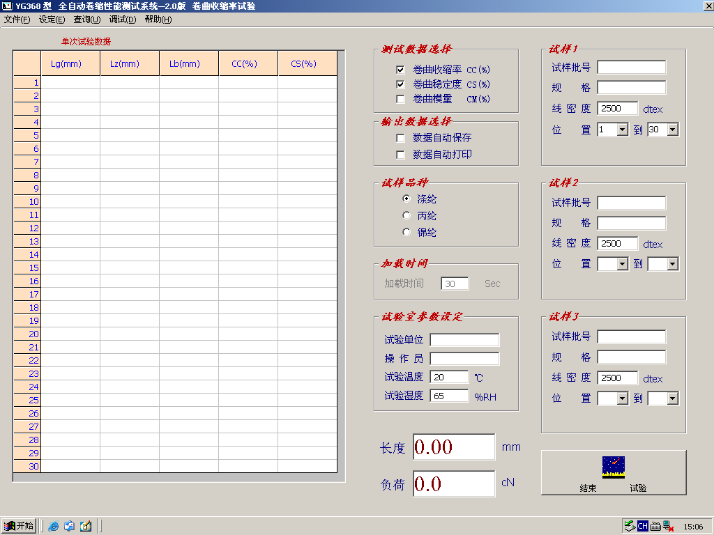The image size is (714, 535).
Task: Open the 文件(F) menu
Action: pyautogui.click(x=17, y=20)
